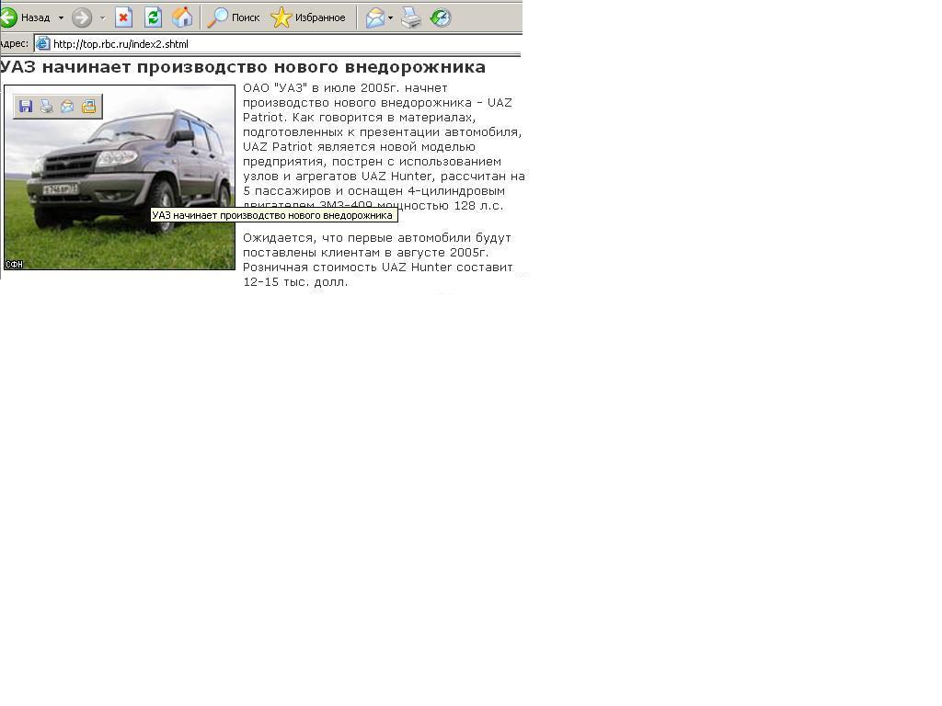This screenshot has width=942, height=706.
Task: Go to the Home page
Action: click(x=182, y=17)
